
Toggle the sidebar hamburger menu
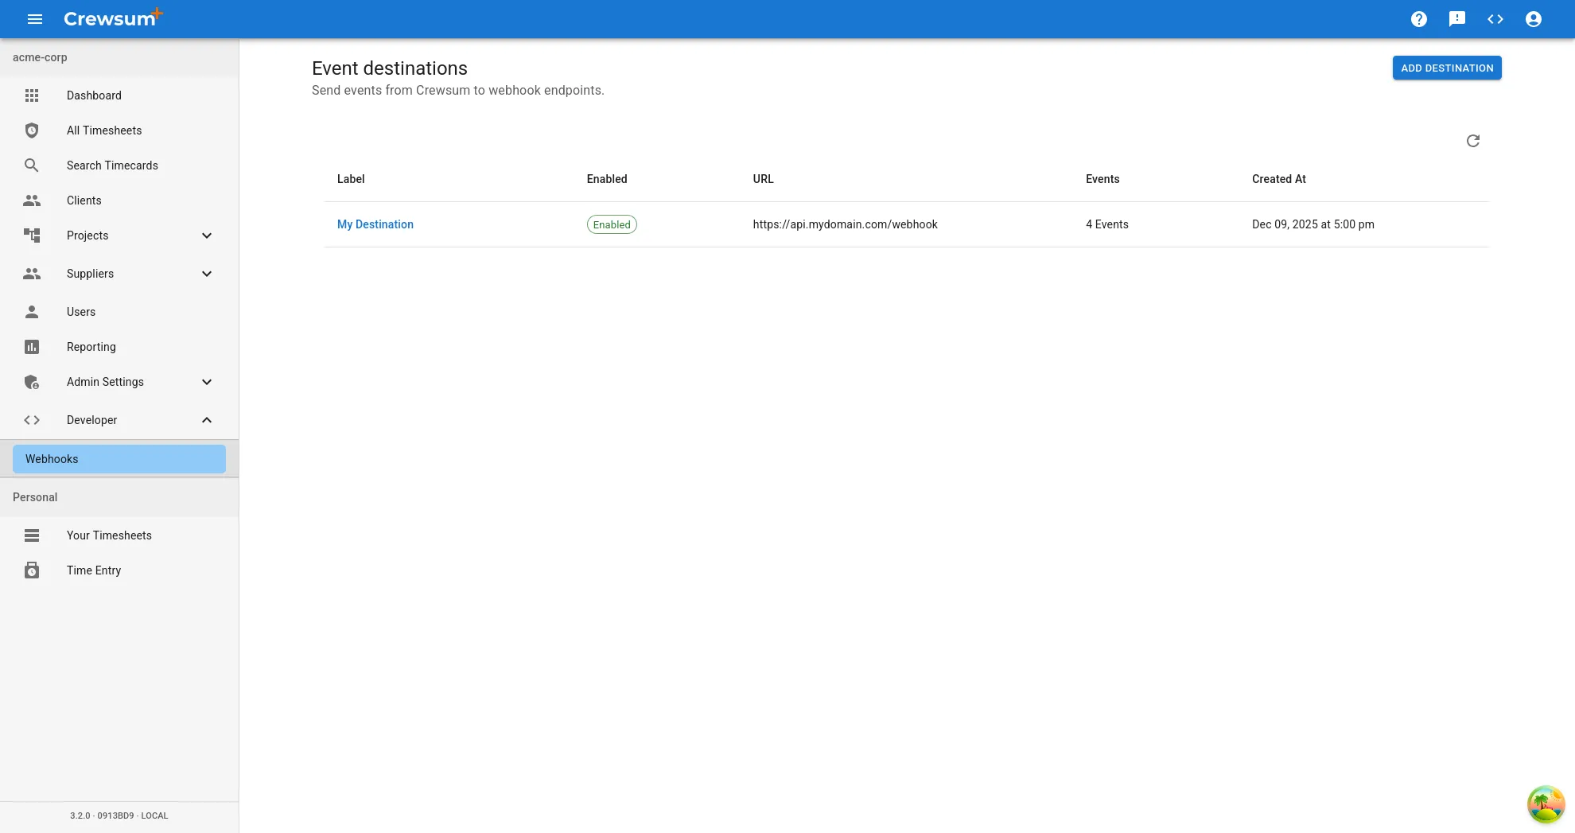(x=34, y=19)
